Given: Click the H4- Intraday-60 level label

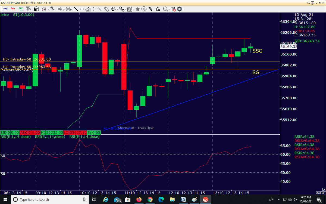Looking at the screenshot, I should [x=27, y=67].
